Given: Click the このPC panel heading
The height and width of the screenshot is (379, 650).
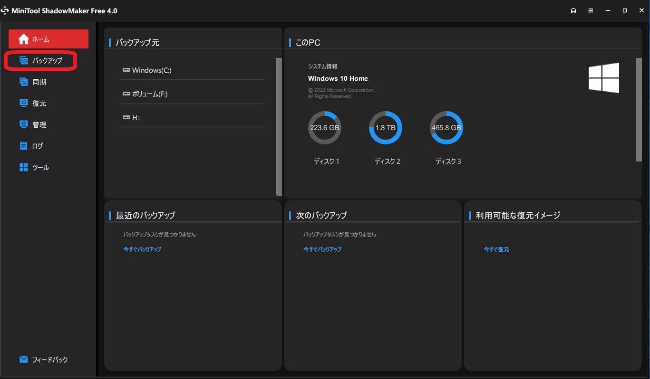Looking at the screenshot, I should 308,43.
